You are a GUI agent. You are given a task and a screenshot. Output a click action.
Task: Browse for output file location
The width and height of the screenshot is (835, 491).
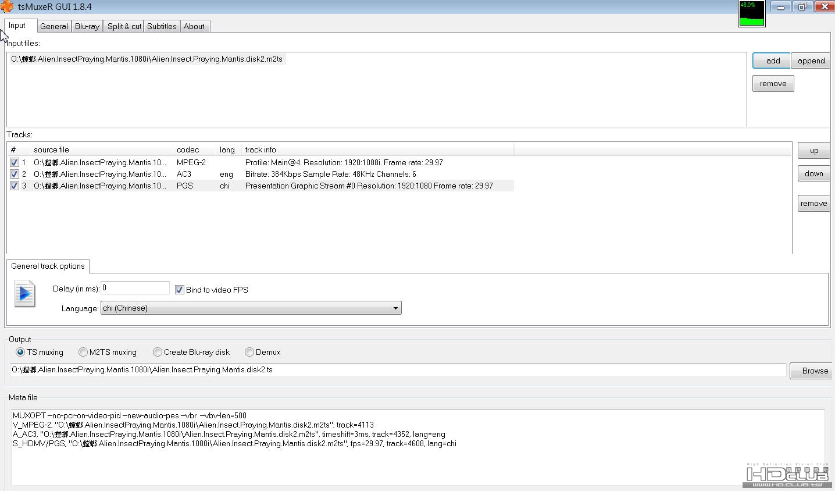point(812,371)
